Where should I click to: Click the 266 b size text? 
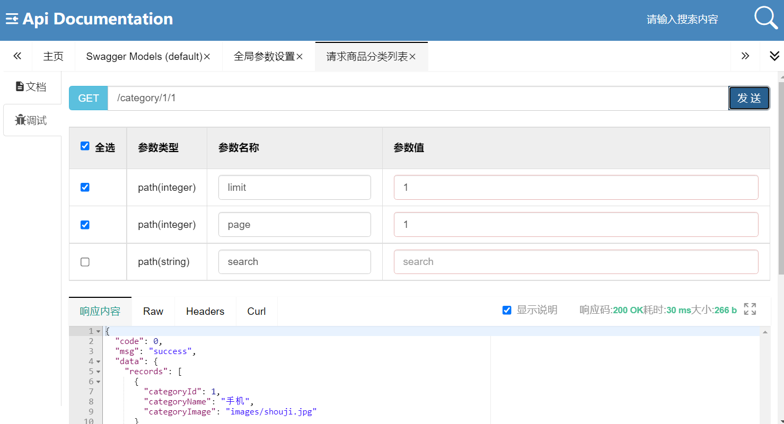pos(726,310)
